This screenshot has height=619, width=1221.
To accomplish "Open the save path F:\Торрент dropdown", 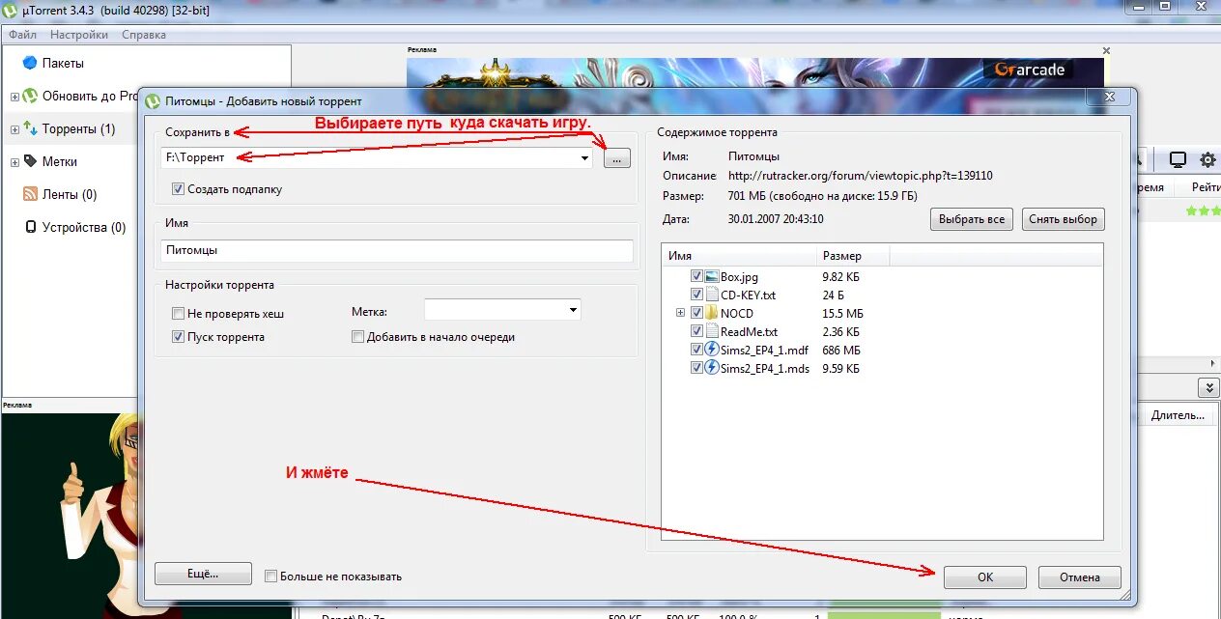I will [x=584, y=157].
